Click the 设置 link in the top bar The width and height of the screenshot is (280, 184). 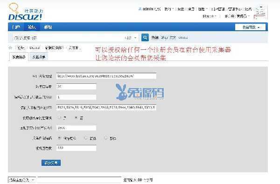[181, 9]
